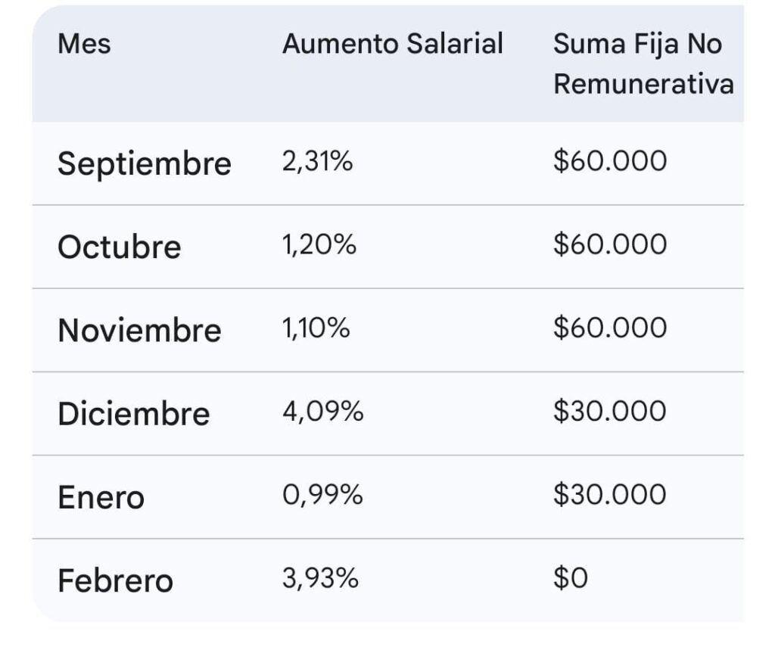Select the Febrero row label
Screen dimensions: 775x653
click(116, 581)
